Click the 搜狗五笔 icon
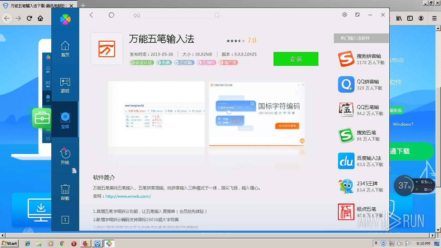441x248 pixels. tap(346, 135)
